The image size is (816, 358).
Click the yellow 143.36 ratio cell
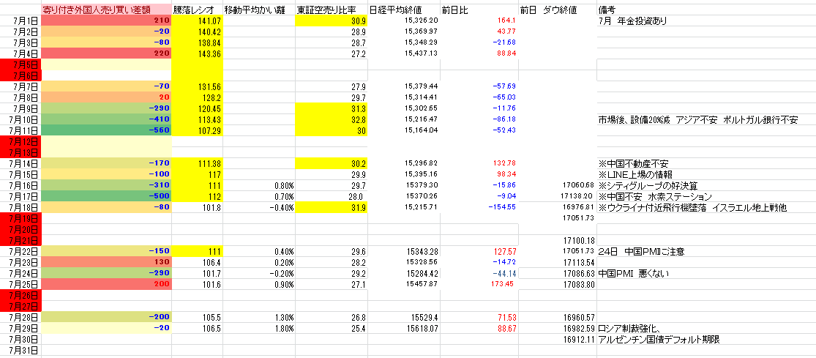(198, 53)
